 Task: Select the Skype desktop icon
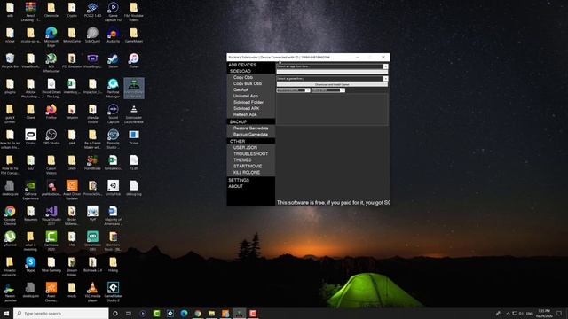pos(30,264)
